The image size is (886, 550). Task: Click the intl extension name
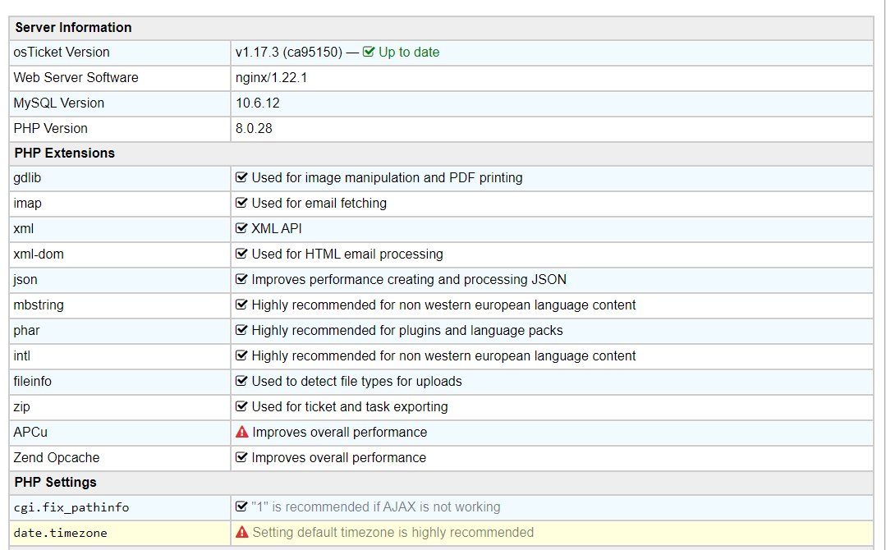(22, 355)
